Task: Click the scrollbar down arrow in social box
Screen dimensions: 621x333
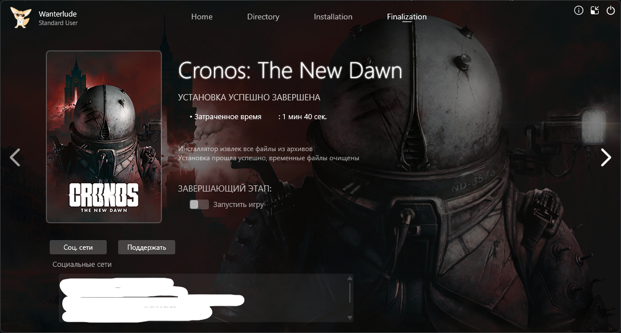Action: (350, 317)
